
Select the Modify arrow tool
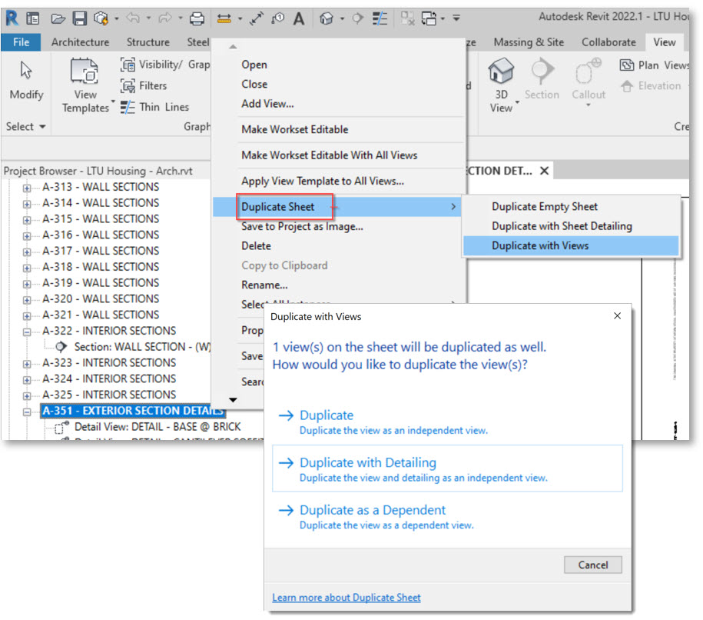[26, 81]
